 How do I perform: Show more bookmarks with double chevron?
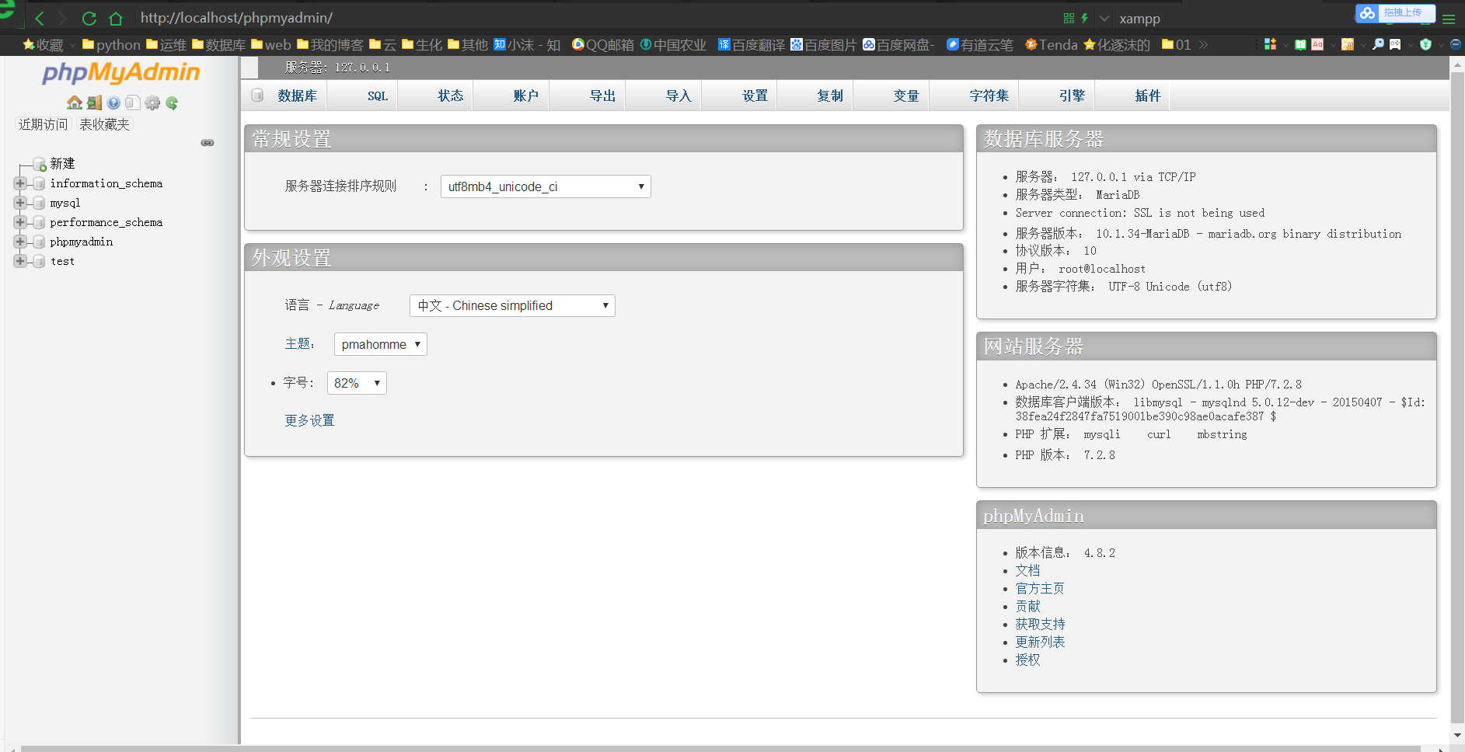1203,44
